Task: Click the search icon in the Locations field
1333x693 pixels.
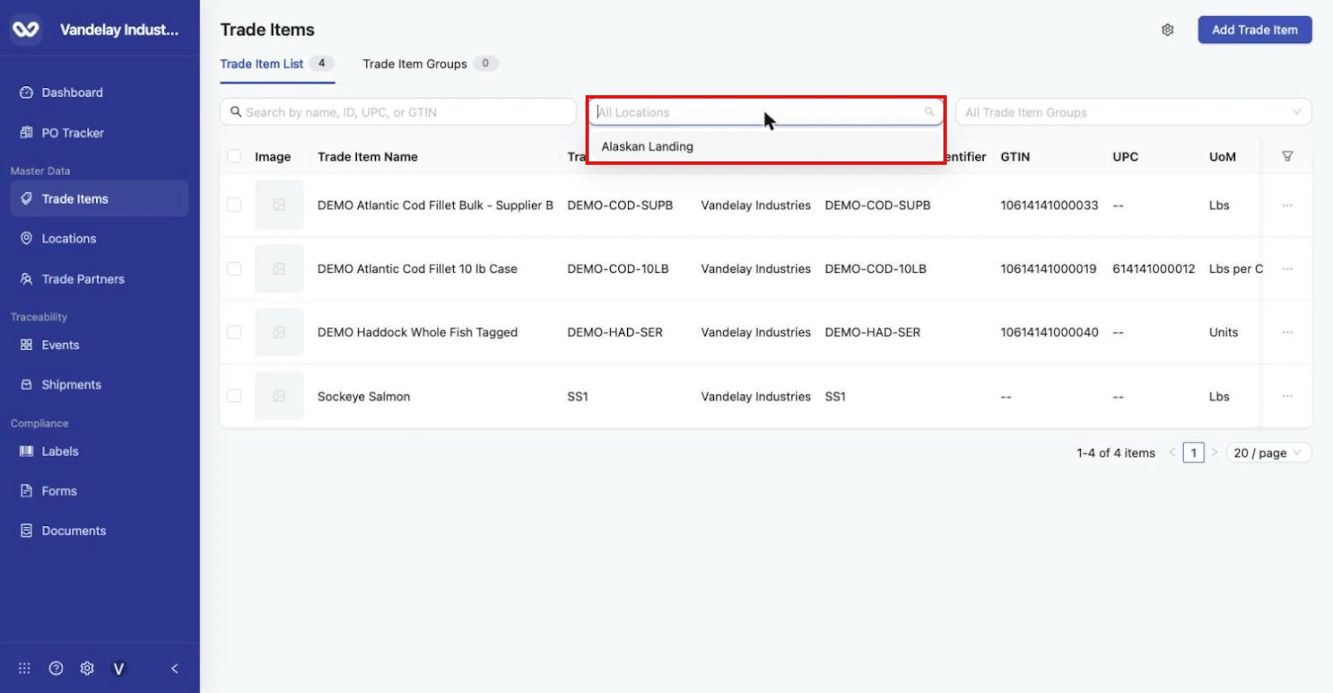Action: coord(929,112)
